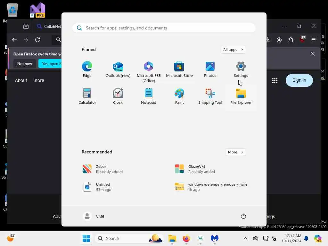The height and width of the screenshot is (246, 328).
Task: Open Edge from pinned apps
Action: pyautogui.click(x=87, y=70)
